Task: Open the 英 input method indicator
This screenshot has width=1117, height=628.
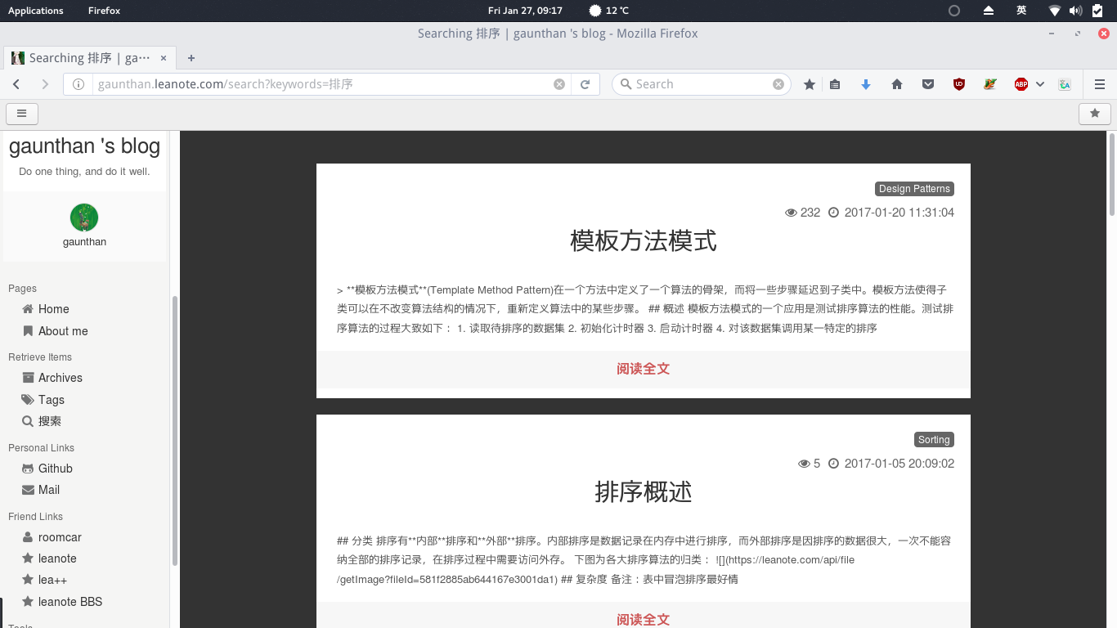Action: click(x=1021, y=11)
